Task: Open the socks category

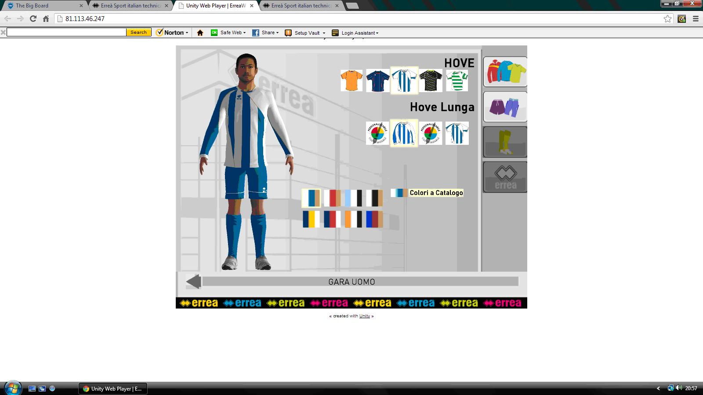Action: coord(505,142)
